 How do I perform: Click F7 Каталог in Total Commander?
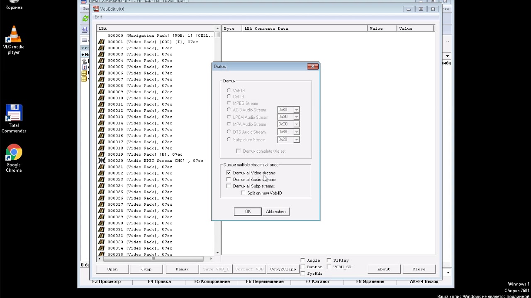coord(317,281)
